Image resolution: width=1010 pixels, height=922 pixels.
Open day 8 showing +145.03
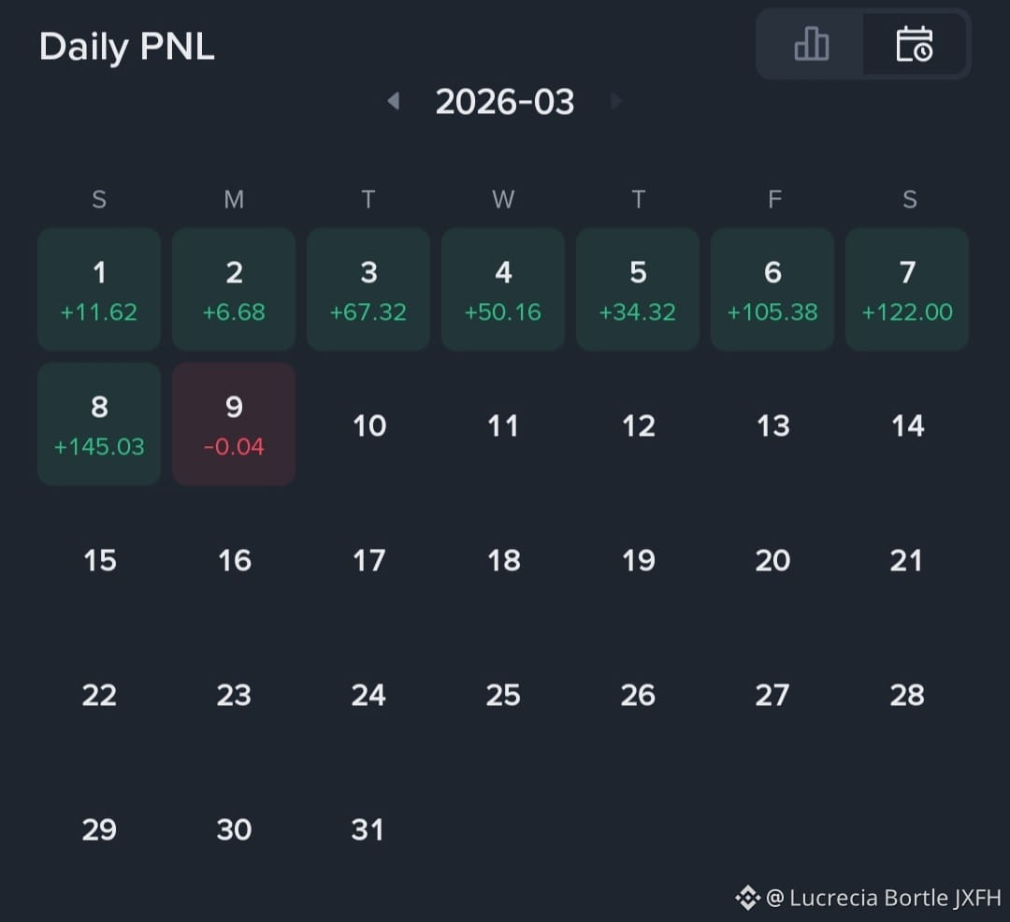(99, 424)
